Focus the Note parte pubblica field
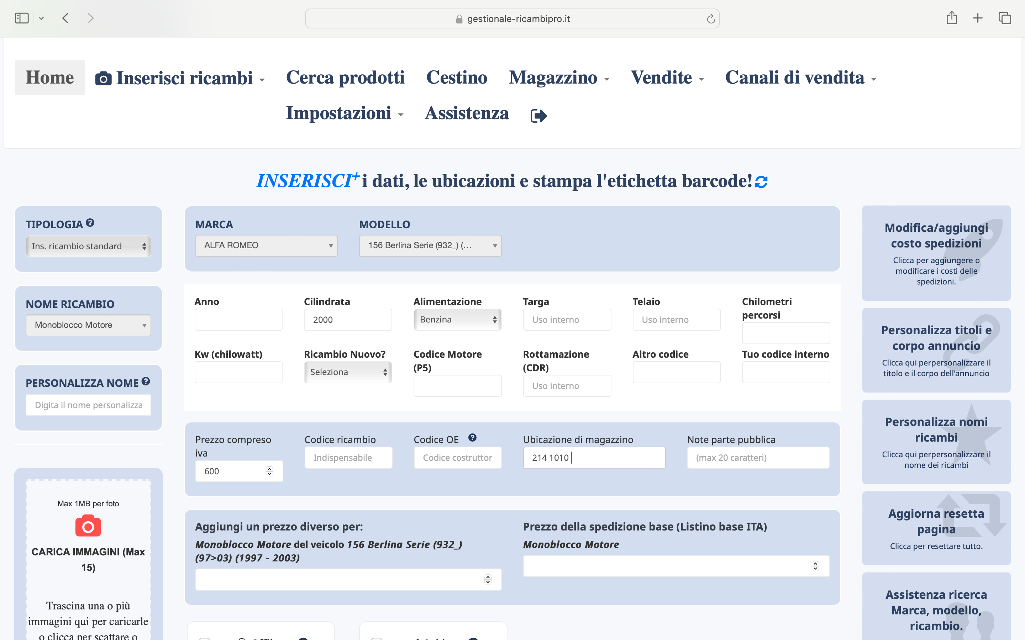Image resolution: width=1025 pixels, height=640 pixels. pos(758,458)
